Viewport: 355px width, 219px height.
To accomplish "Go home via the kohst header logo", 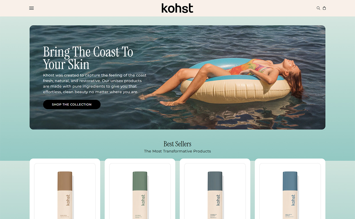I will [x=177, y=8].
